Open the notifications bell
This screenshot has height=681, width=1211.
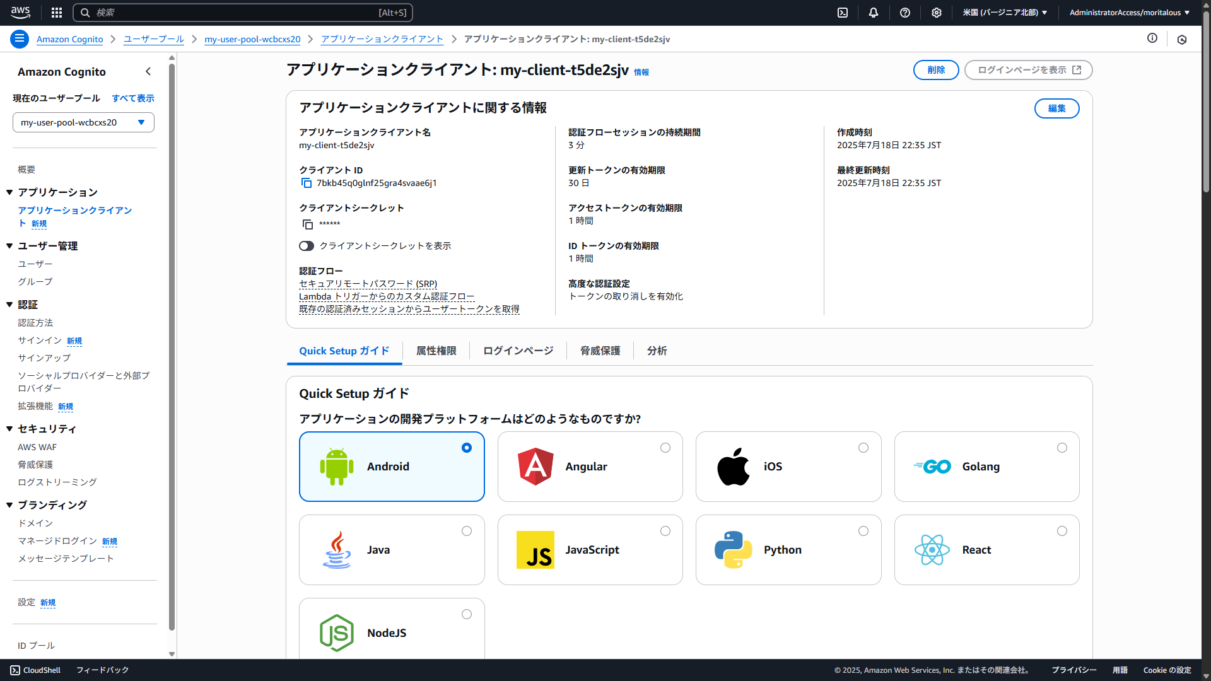(x=874, y=13)
